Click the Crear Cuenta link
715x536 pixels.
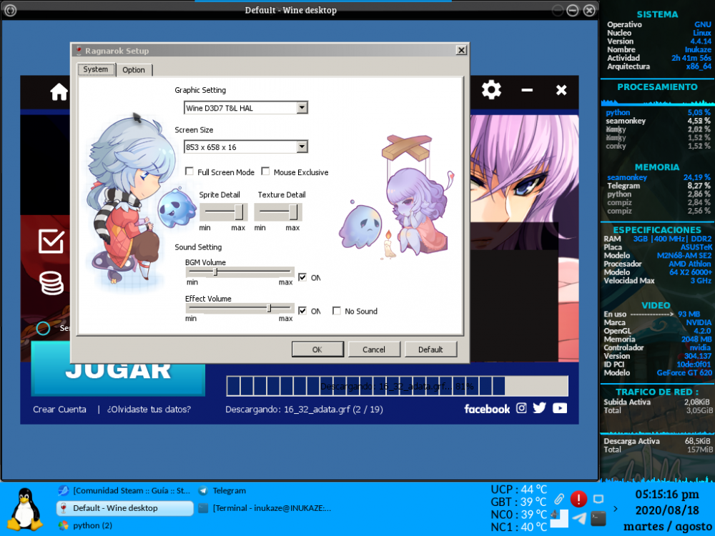59,410
